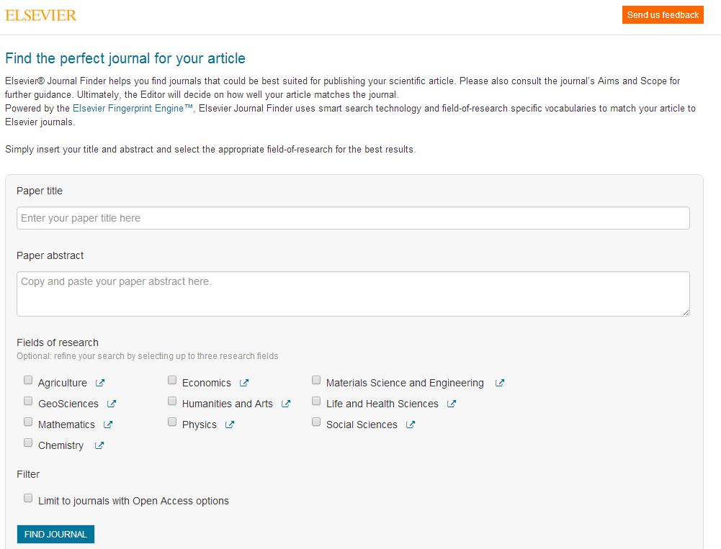This screenshot has width=721, height=549.
Task: Tick the Social Sciences checkbox
Action: [x=316, y=422]
